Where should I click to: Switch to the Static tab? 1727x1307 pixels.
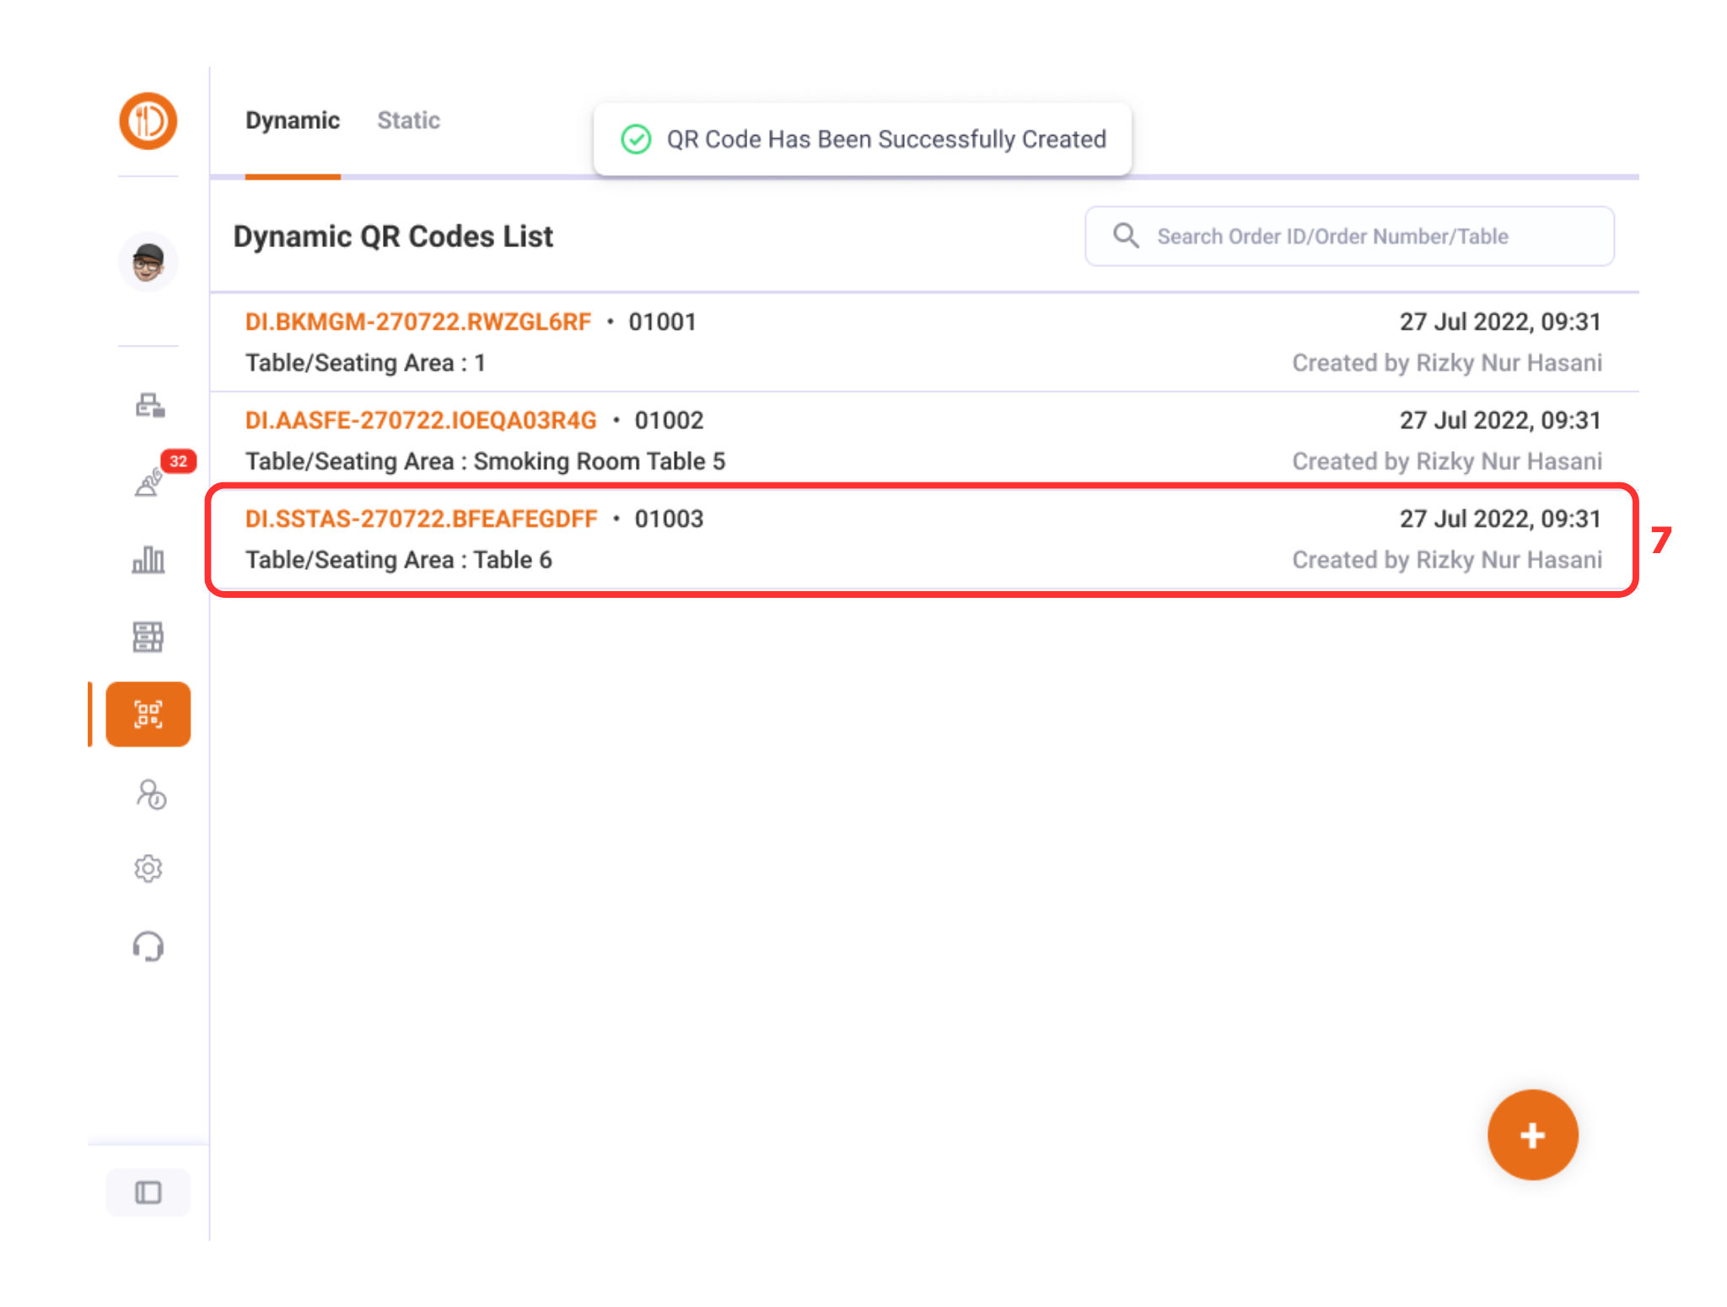point(408,121)
